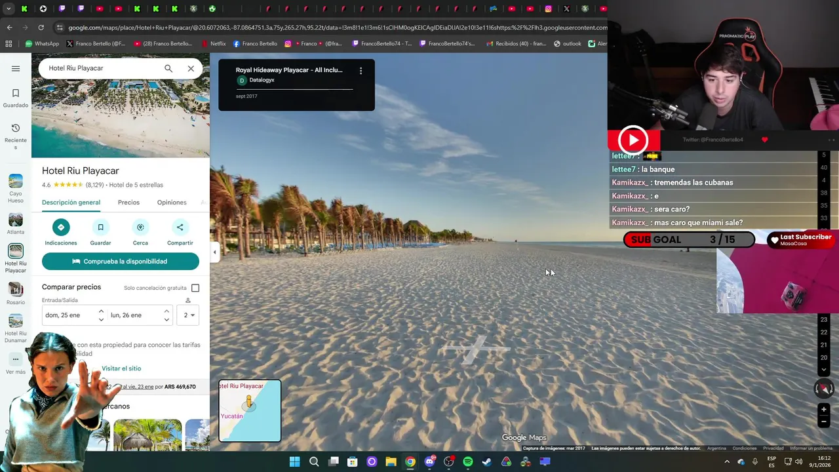Switch to the Opiniones tab
This screenshot has width=839, height=472.
pos(172,203)
